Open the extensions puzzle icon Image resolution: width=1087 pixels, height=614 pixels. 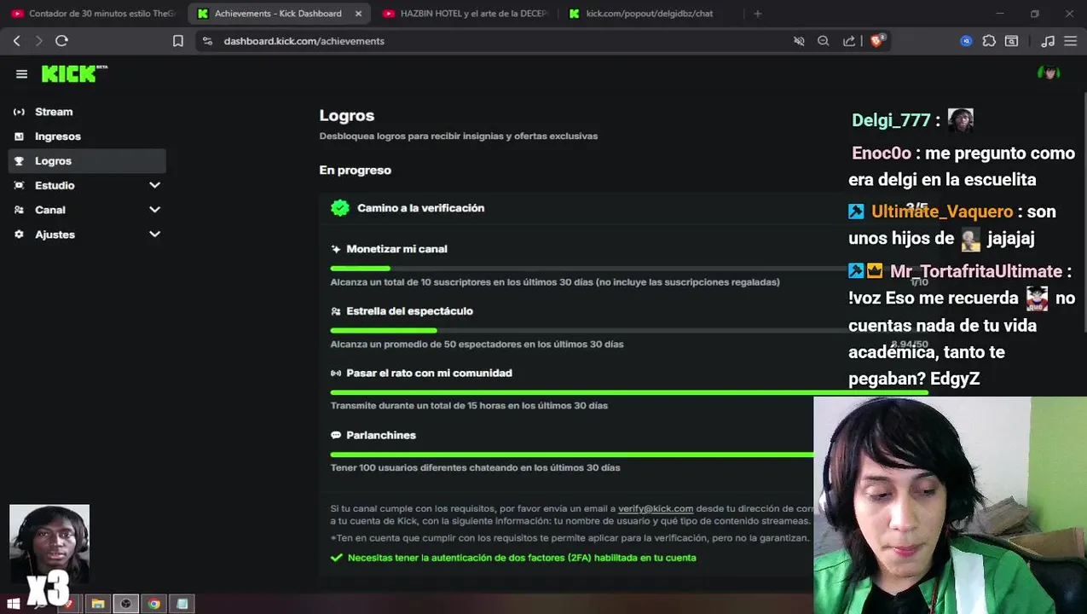coord(989,41)
